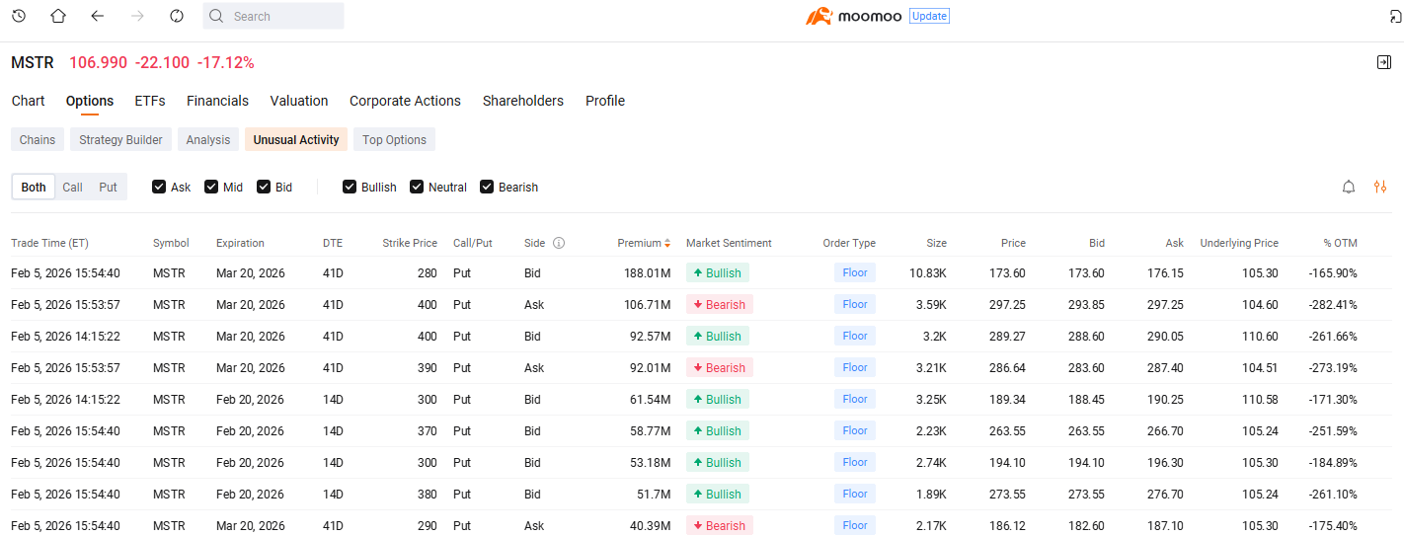Image resolution: width=1404 pixels, height=536 pixels.
Task: Click the Order Type column header
Action: click(849, 243)
